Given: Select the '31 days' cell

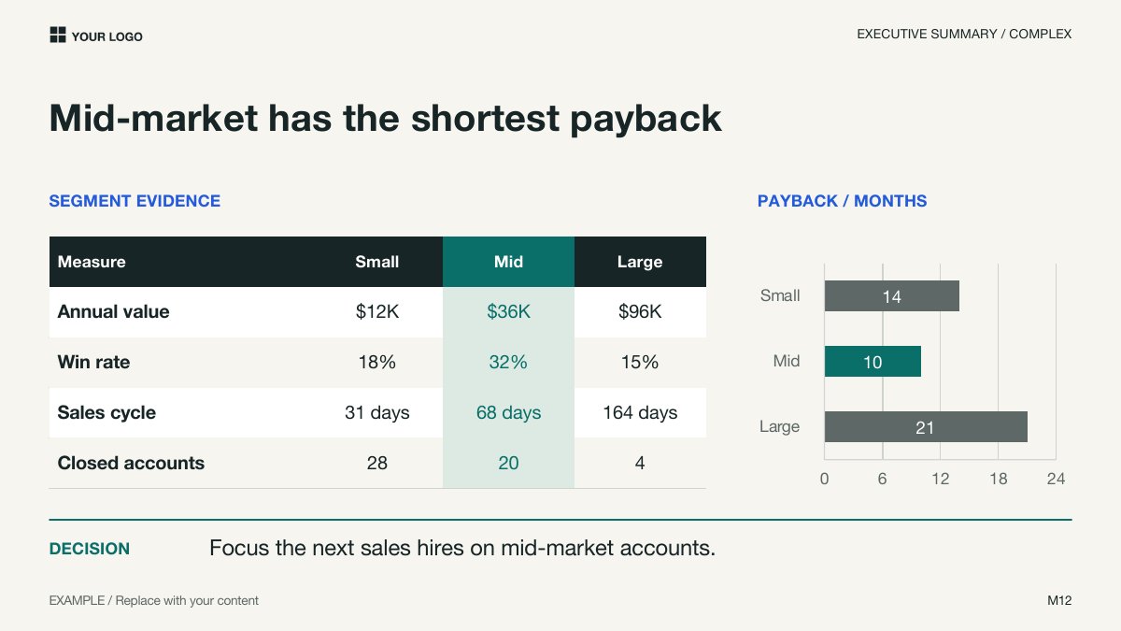Looking at the screenshot, I should (377, 412).
